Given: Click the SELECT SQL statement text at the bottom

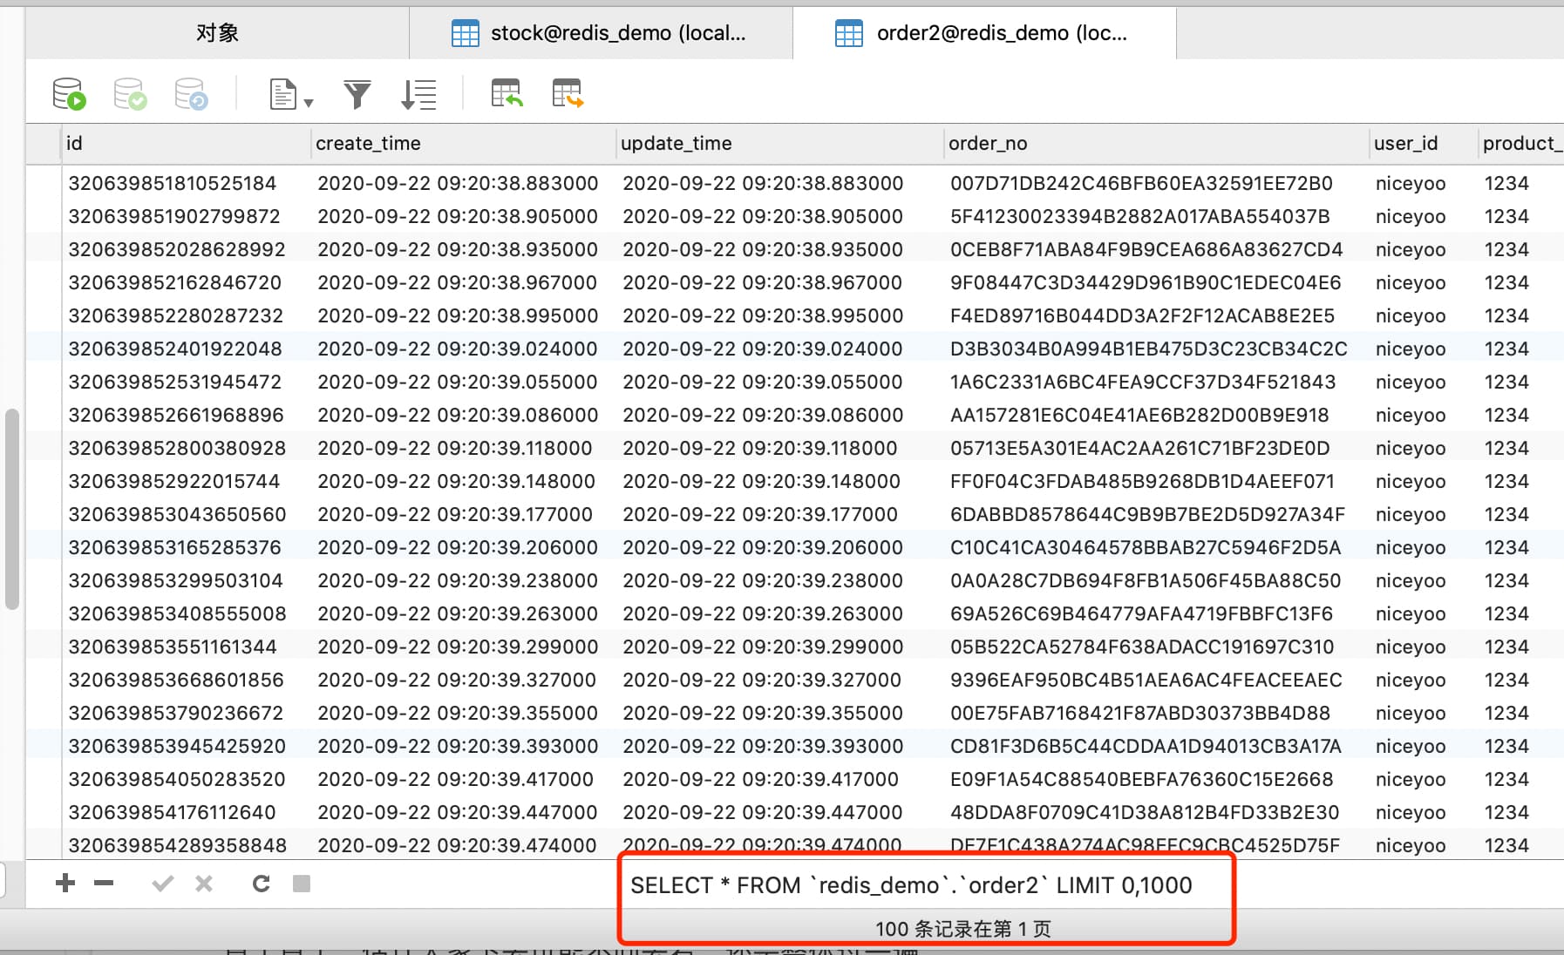Looking at the screenshot, I should pos(911,884).
